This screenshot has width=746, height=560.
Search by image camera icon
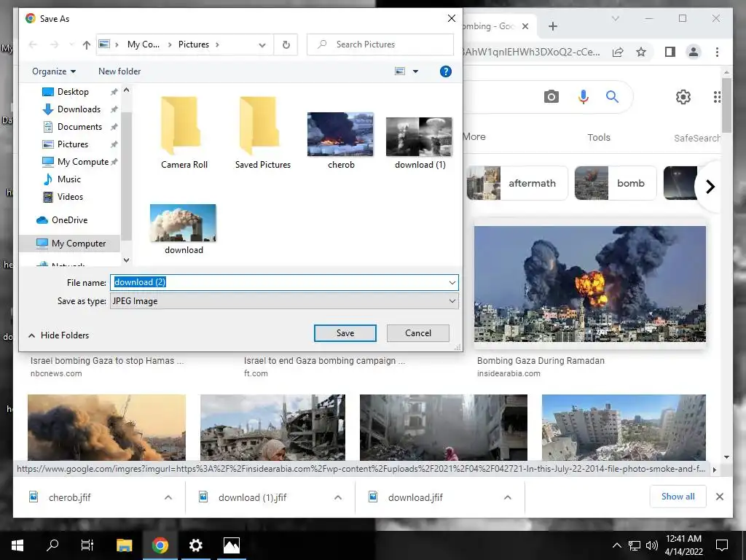551,97
